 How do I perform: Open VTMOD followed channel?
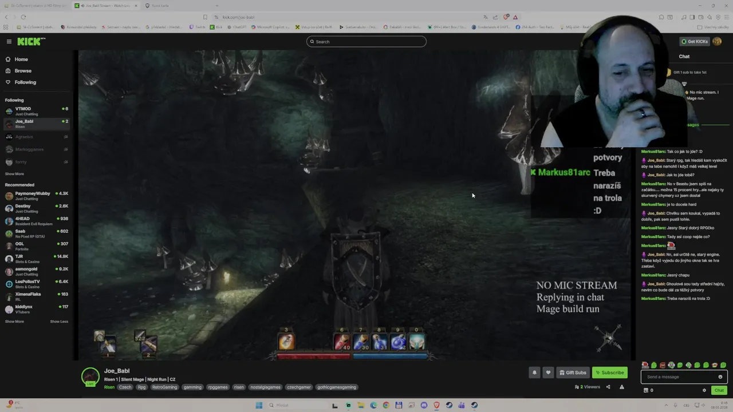(x=37, y=111)
